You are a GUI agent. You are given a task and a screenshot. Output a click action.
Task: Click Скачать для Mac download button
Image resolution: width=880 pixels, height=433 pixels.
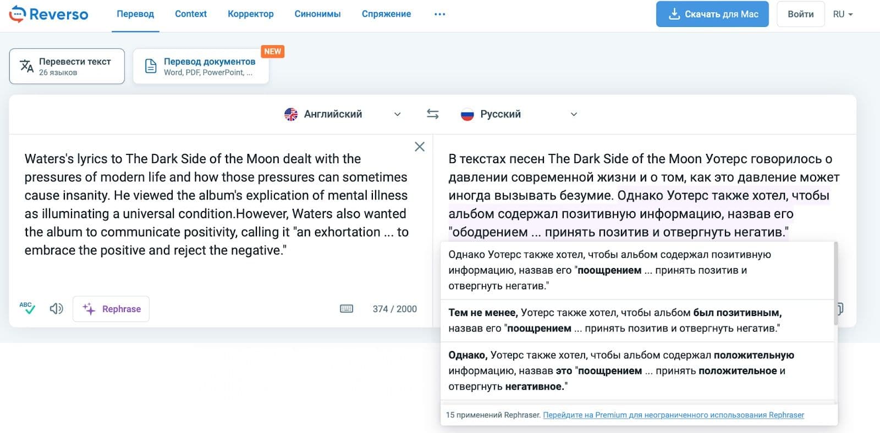[x=712, y=14]
